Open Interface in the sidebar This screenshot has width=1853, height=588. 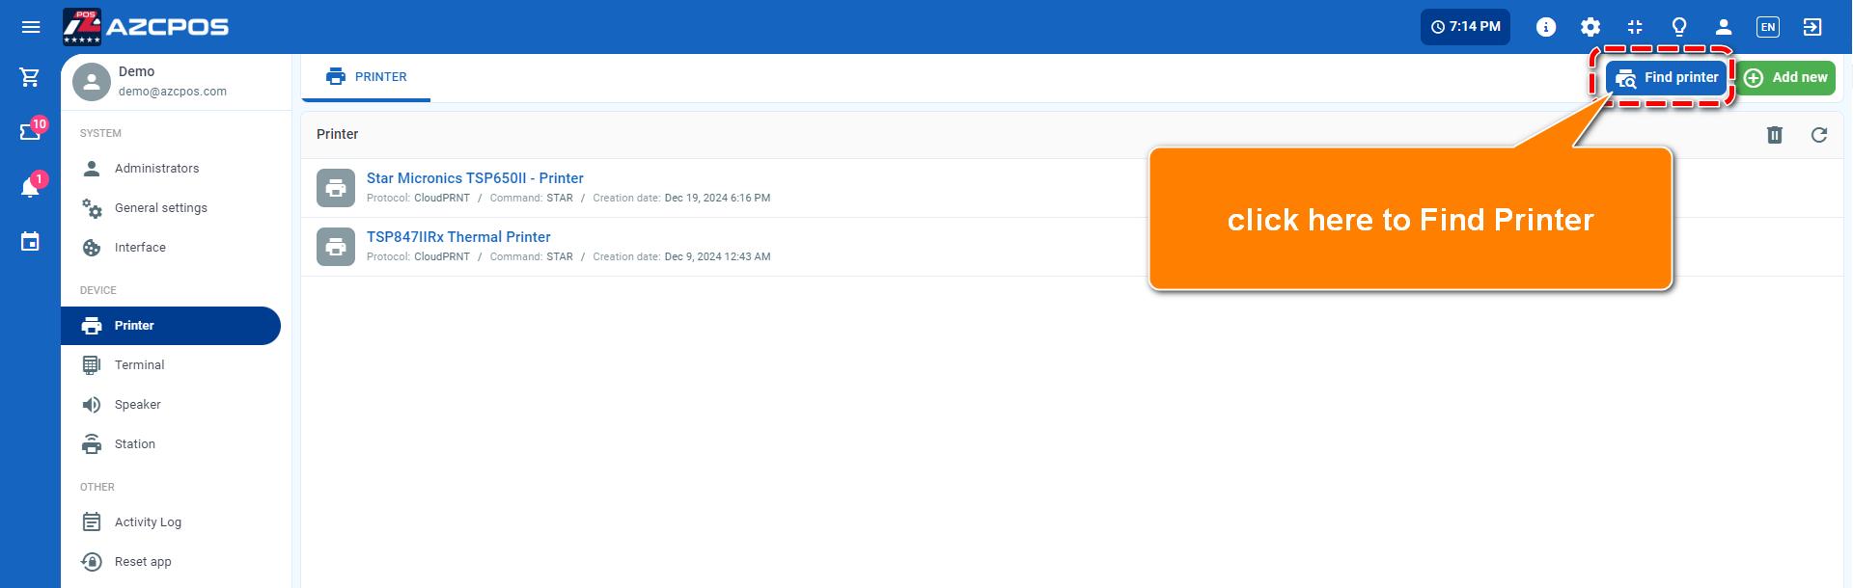click(171, 248)
